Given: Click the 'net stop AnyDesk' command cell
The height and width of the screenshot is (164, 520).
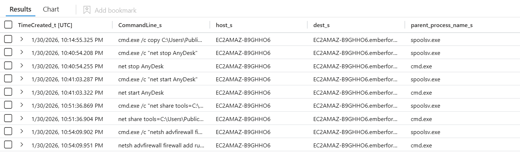Looking at the screenshot, I should point(141,66).
